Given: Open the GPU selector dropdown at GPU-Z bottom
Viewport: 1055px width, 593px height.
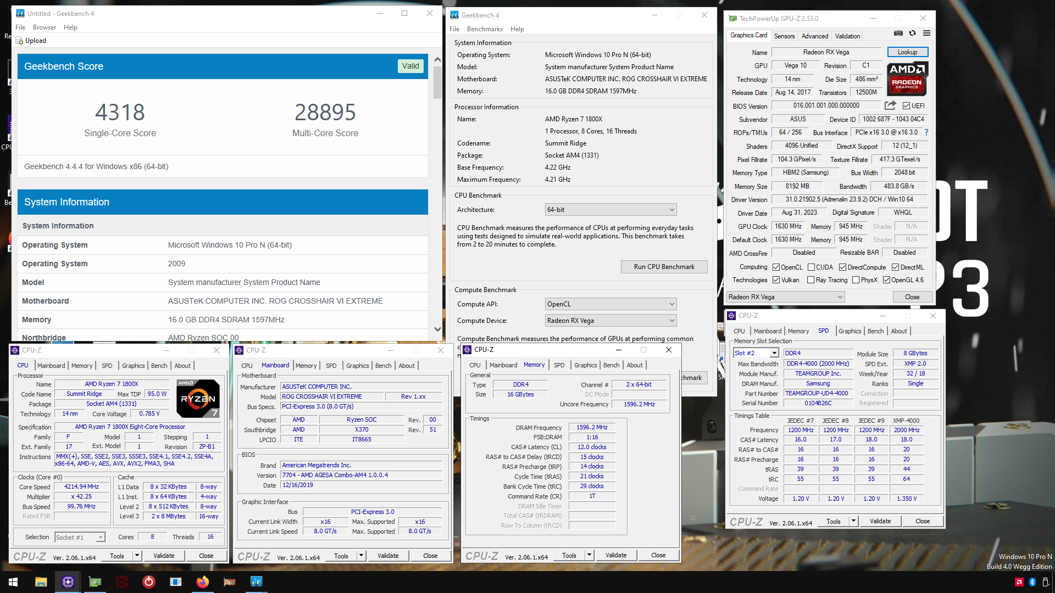Looking at the screenshot, I should tap(785, 297).
